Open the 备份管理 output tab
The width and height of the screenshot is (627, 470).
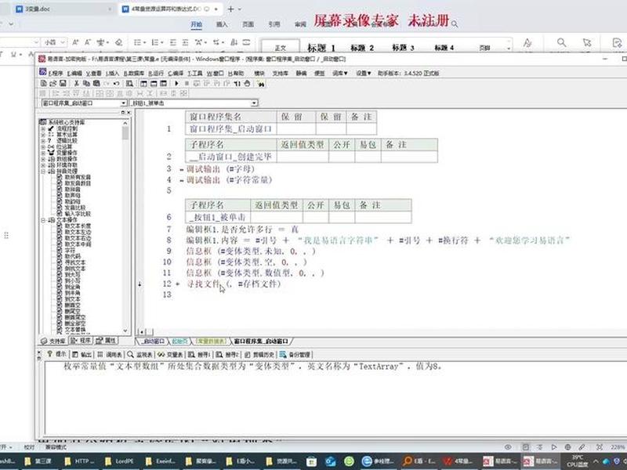click(x=295, y=355)
